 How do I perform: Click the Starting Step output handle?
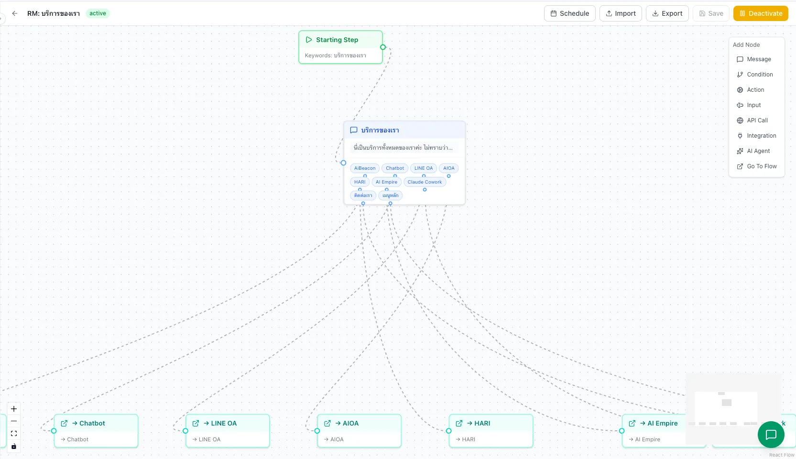(383, 47)
